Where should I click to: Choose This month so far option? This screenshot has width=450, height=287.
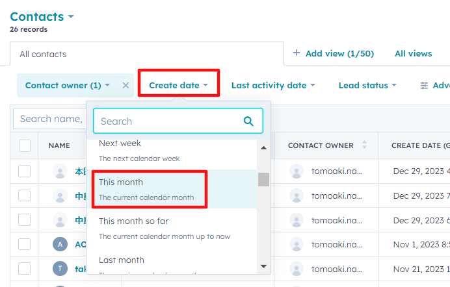pos(150,228)
